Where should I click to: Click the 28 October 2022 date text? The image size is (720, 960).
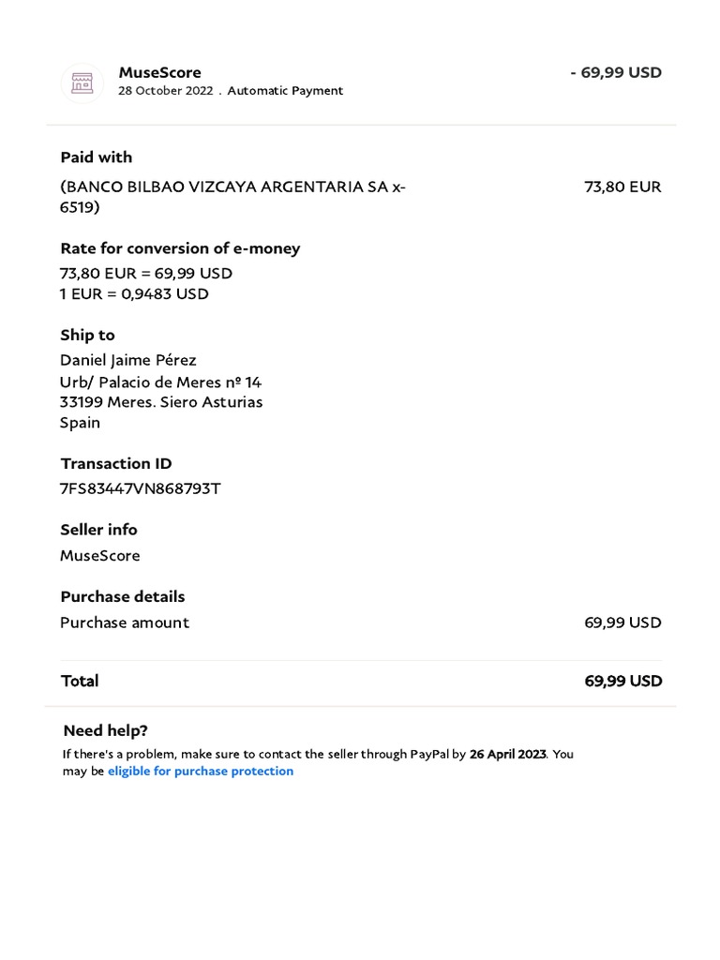point(165,91)
